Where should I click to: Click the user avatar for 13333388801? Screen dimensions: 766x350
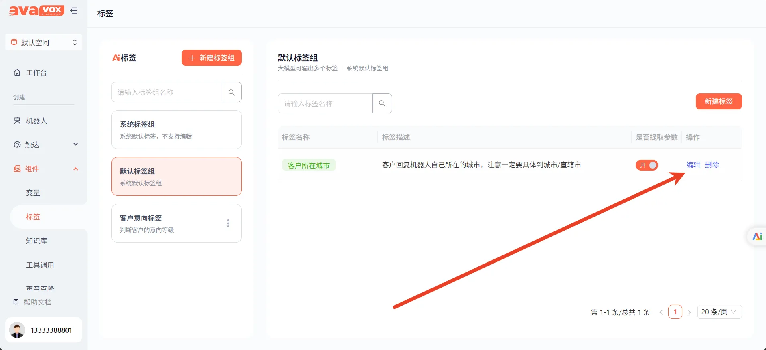pyautogui.click(x=17, y=330)
